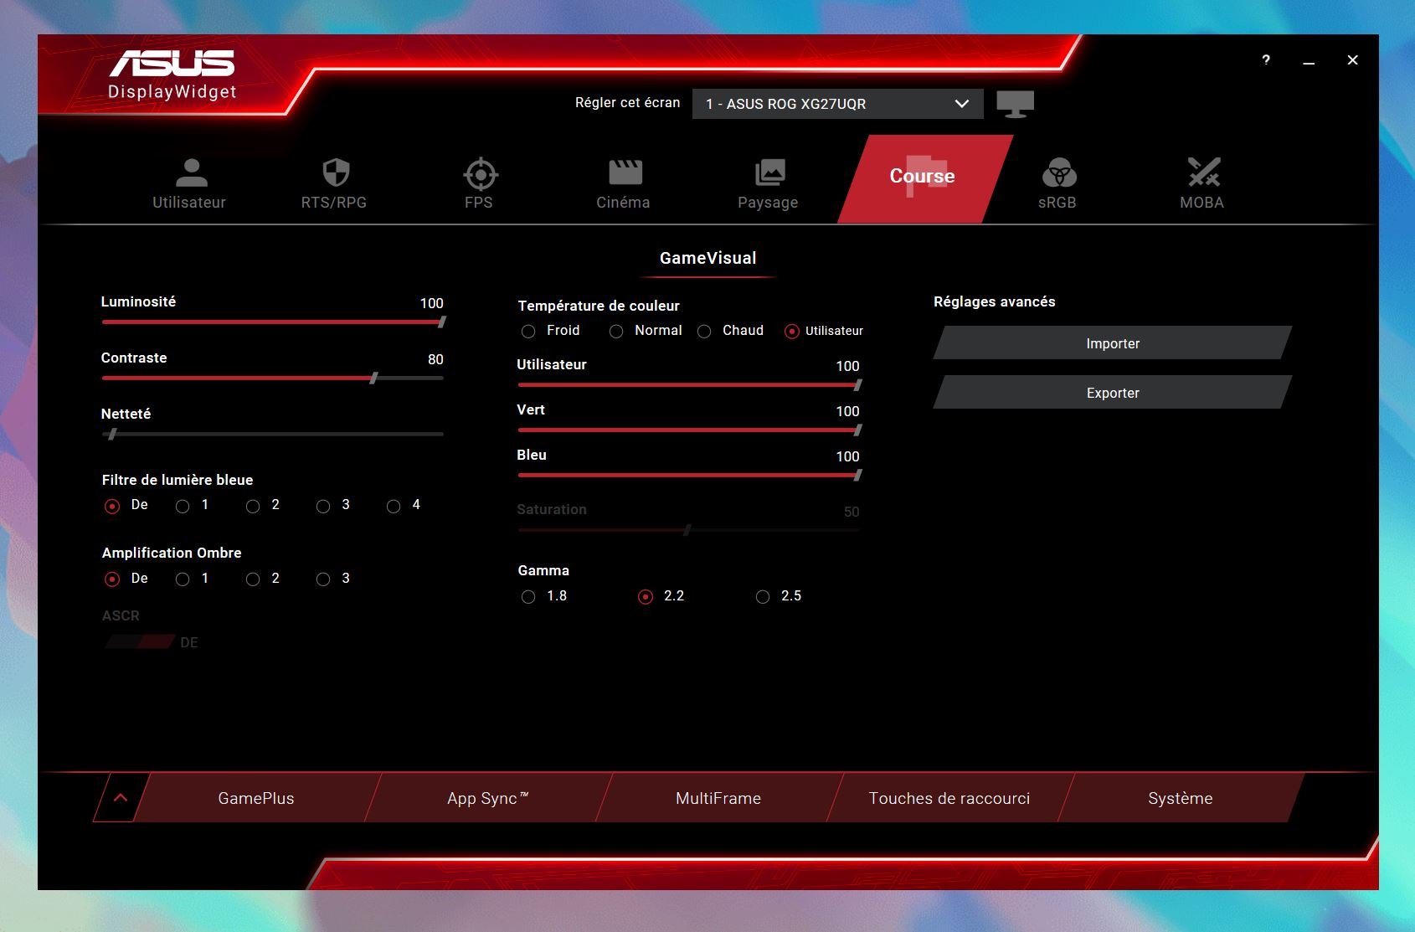
Task: Select blue light filter level 1
Action: coord(183,506)
